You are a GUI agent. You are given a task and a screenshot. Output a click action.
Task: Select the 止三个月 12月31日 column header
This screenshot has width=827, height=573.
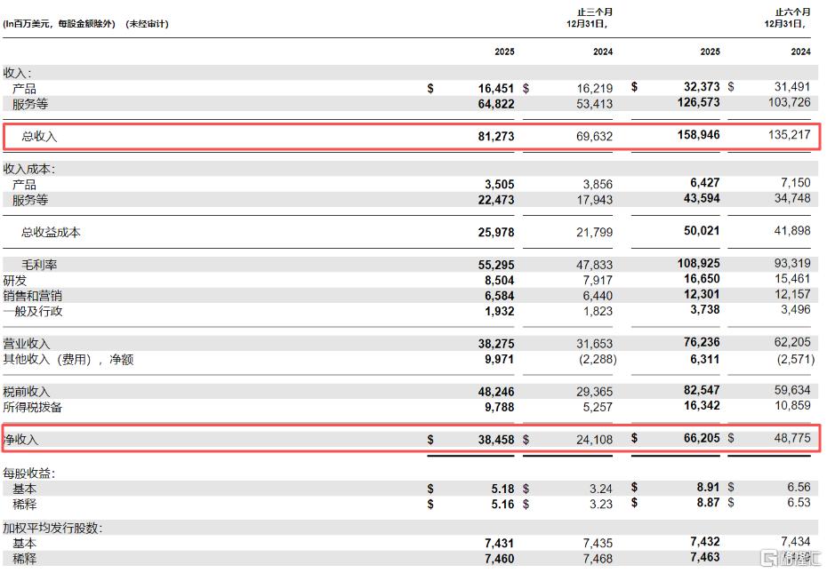pyautogui.click(x=590, y=18)
